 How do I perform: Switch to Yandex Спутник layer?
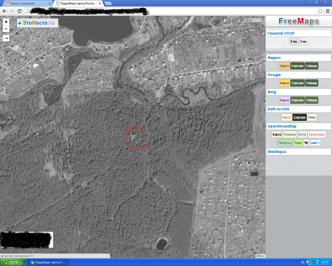point(297,66)
